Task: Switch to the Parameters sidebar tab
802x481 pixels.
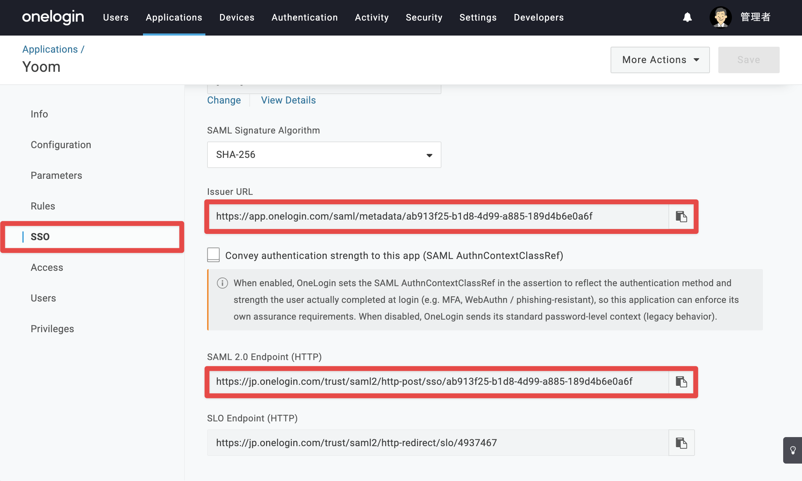Action: (56, 175)
